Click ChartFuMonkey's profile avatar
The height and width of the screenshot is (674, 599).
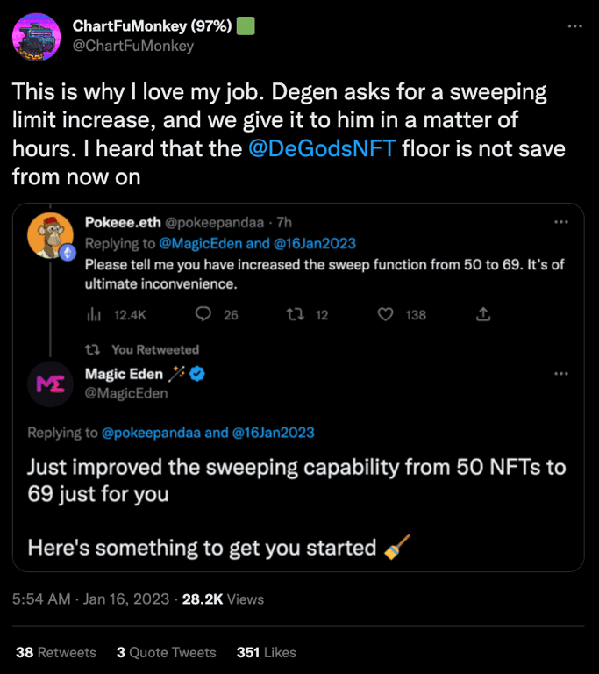35,37
